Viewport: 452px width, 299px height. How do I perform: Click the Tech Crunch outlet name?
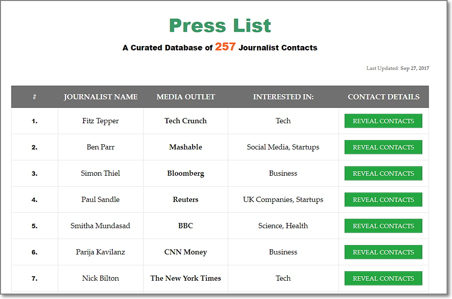(x=186, y=121)
